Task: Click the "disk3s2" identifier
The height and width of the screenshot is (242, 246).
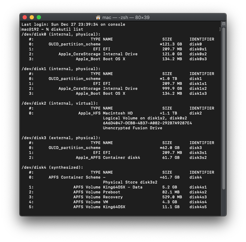Action: click(x=198, y=157)
